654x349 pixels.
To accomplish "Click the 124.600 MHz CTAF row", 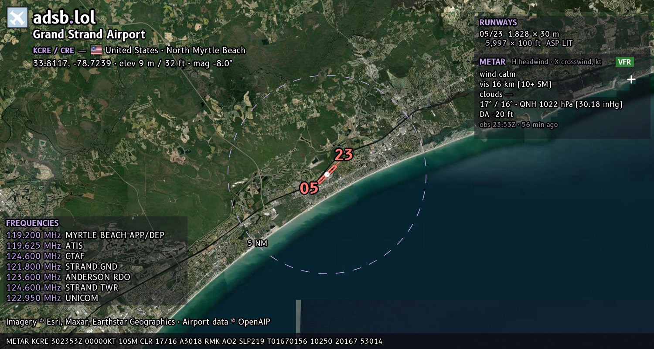I will point(45,256).
